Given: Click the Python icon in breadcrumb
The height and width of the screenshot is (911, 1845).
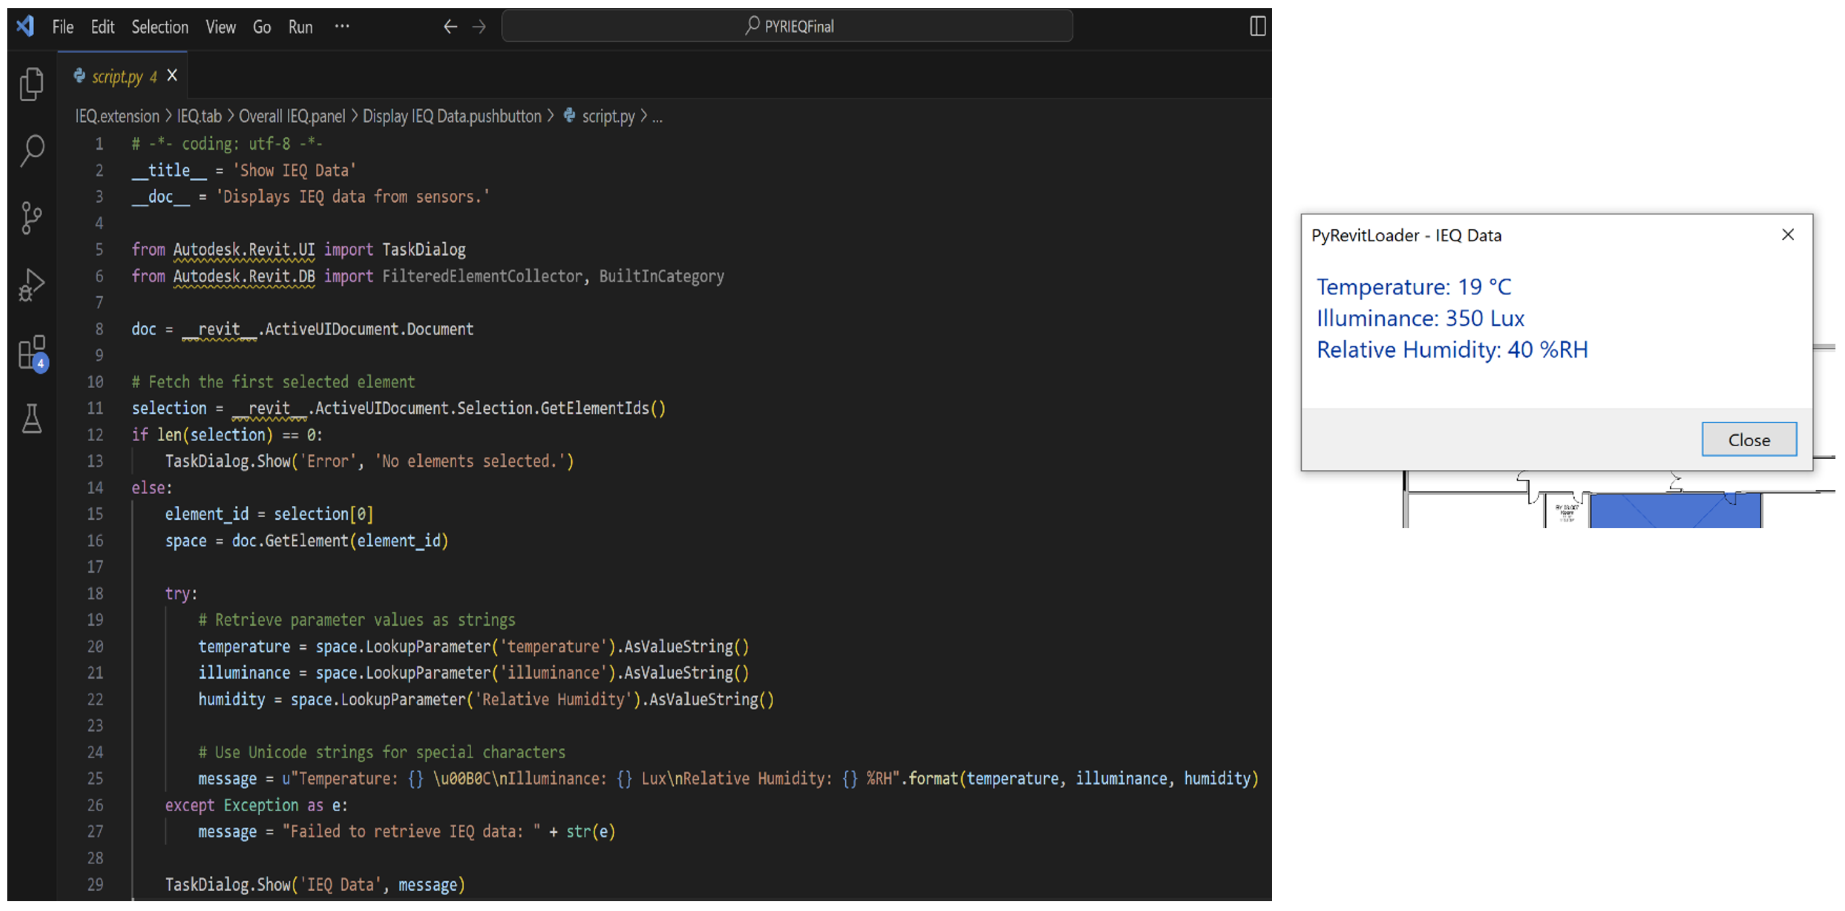Looking at the screenshot, I should (x=569, y=115).
